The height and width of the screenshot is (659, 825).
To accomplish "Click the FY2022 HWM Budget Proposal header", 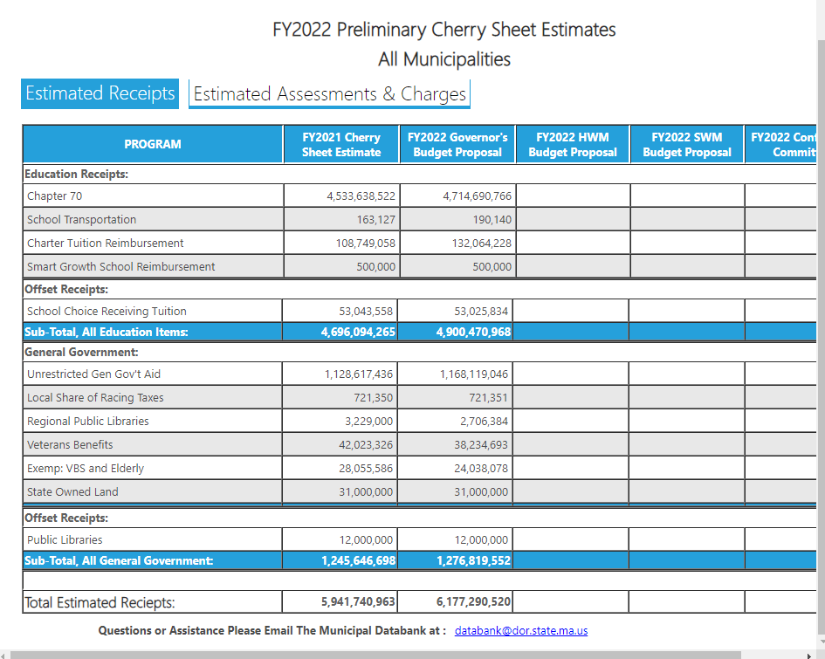I will pyautogui.click(x=572, y=144).
